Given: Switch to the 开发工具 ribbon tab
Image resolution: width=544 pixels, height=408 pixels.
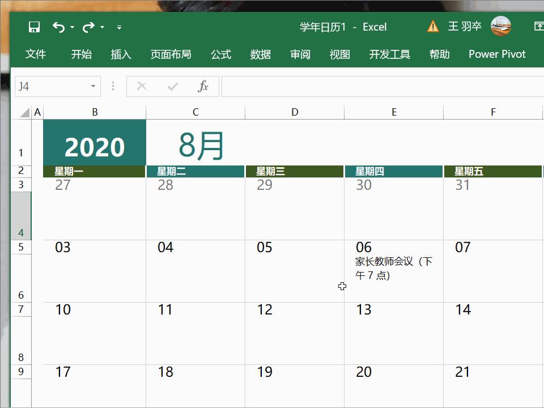Looking at the screenshot, I should point(389,54).
